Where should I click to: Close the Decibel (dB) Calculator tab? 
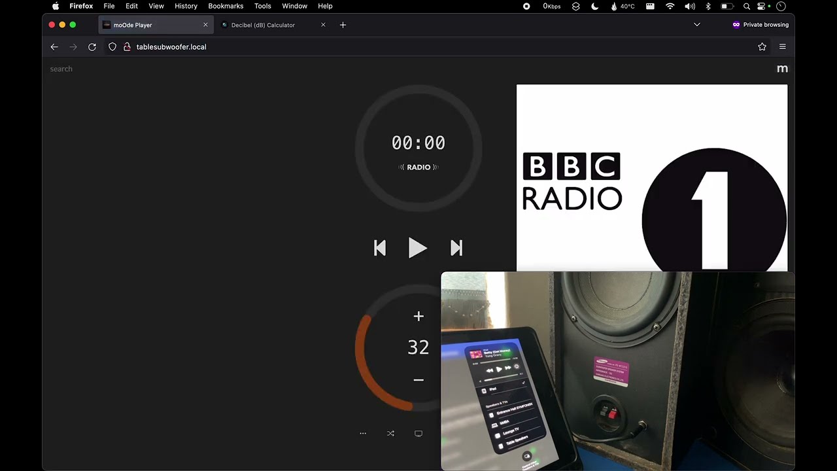pyautogui.click(x=323, y=25)
